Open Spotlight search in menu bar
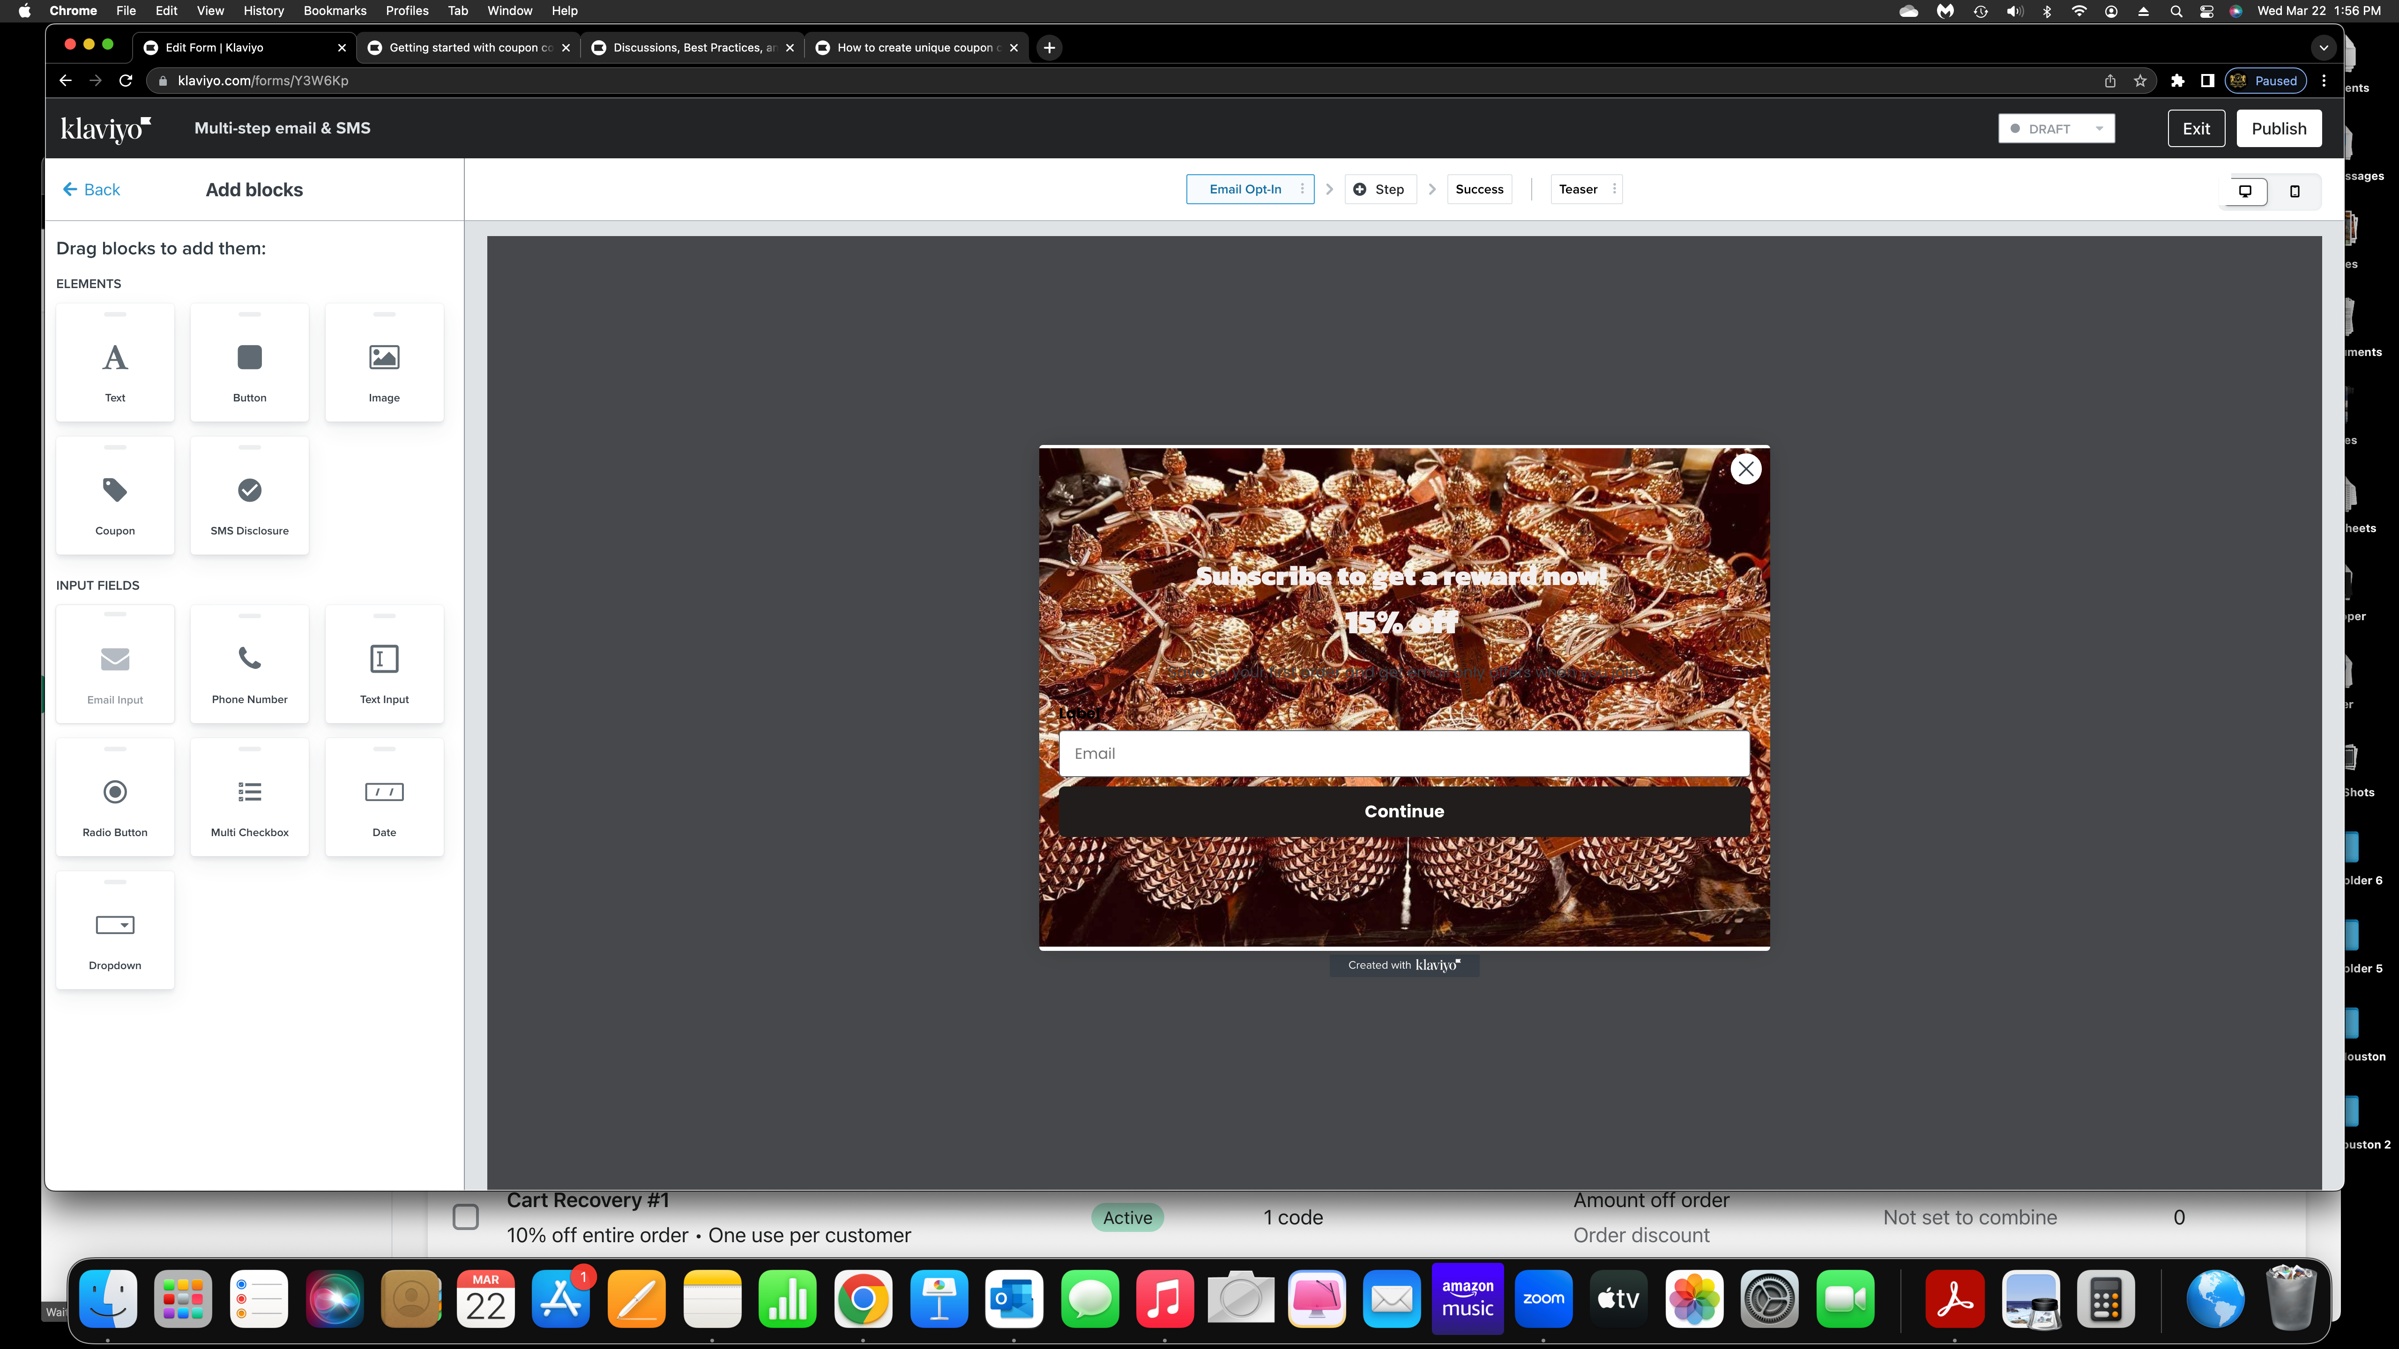 tap(2175, 11)
